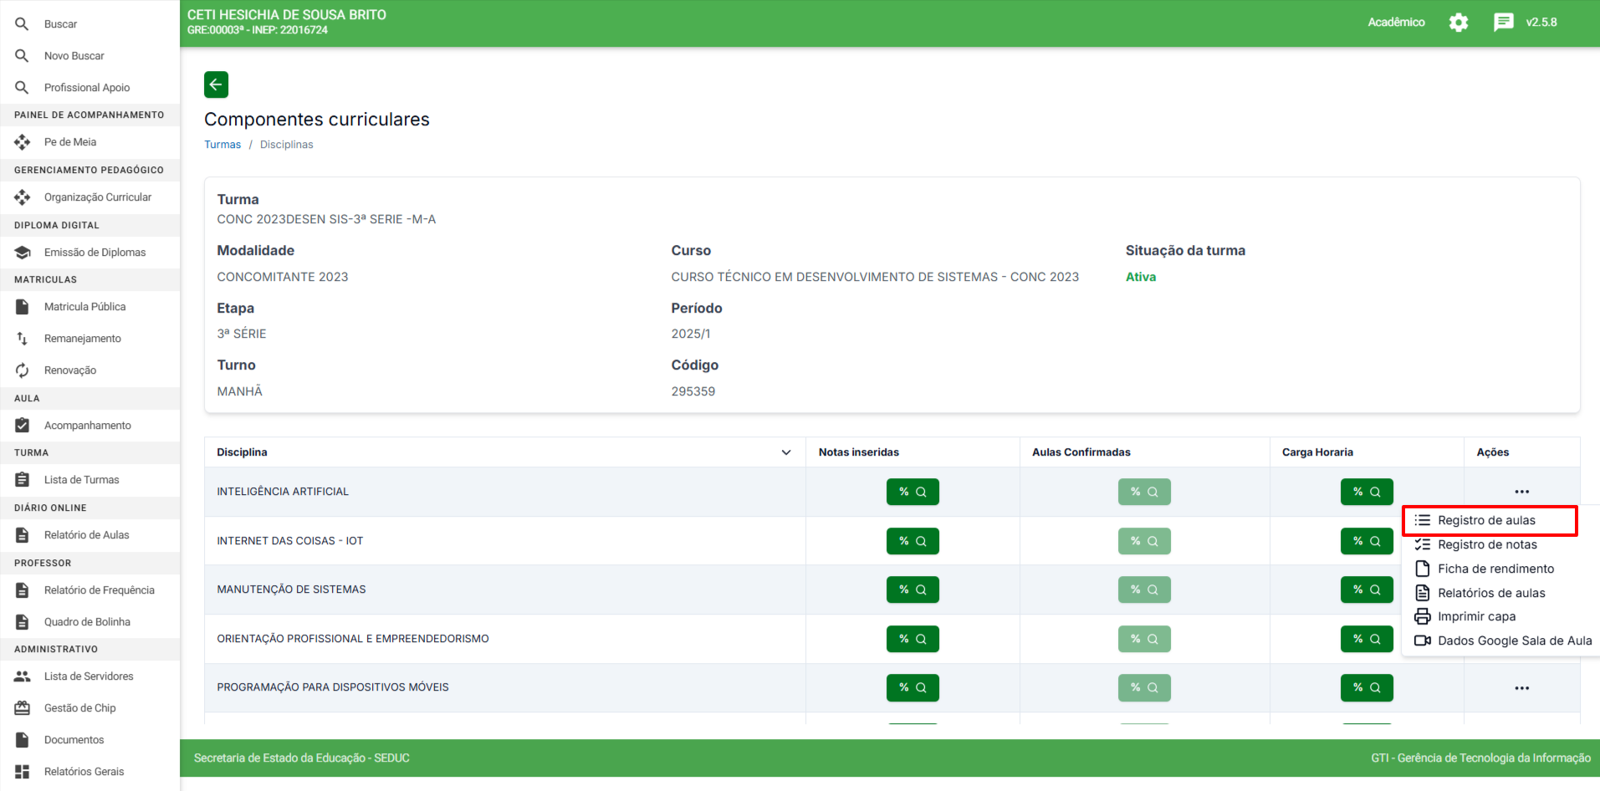Open the chat messages icon in header

pos(1503,23)
